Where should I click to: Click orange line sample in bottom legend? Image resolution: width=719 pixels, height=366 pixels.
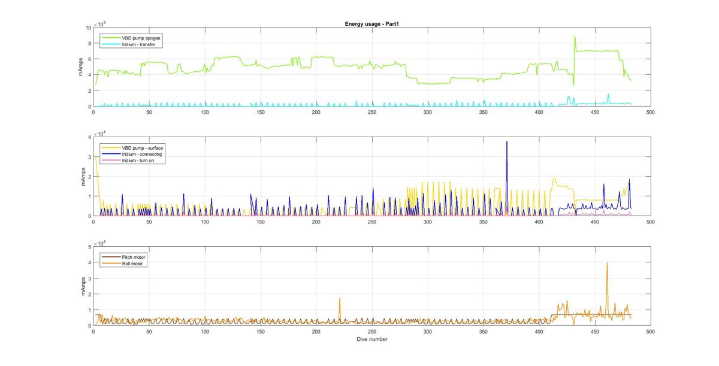click(111, 263)
